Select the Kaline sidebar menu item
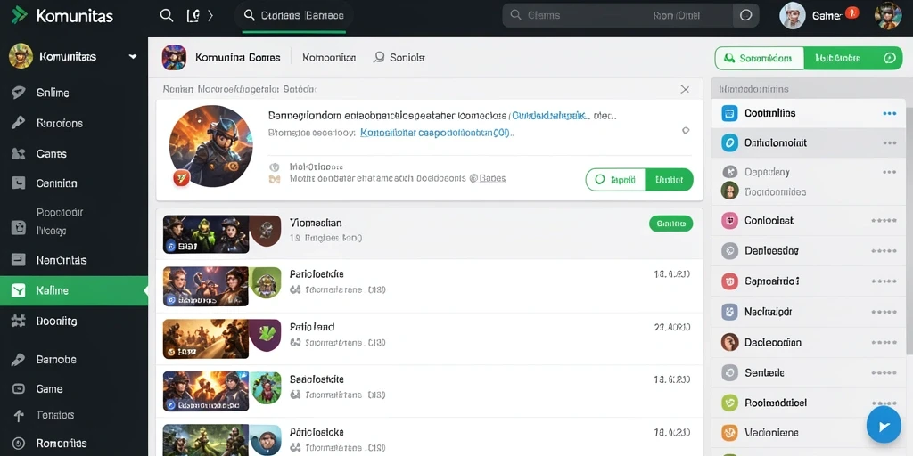 tap(74, 290)
